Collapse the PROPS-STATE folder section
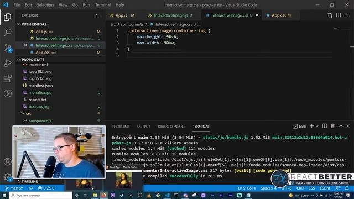Viewport: 354px width, 199px height. click(x=33, y=59)
